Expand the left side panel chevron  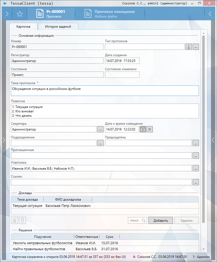4,140
